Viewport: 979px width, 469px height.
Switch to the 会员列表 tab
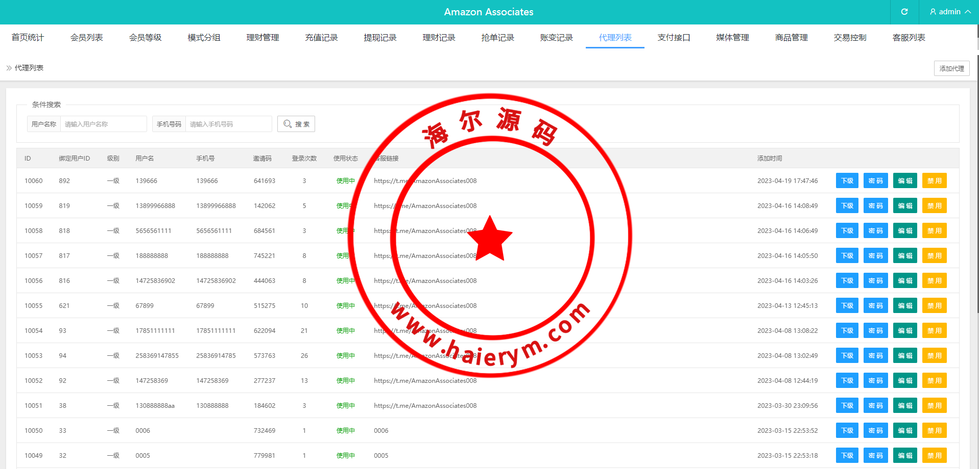[86, 37]
